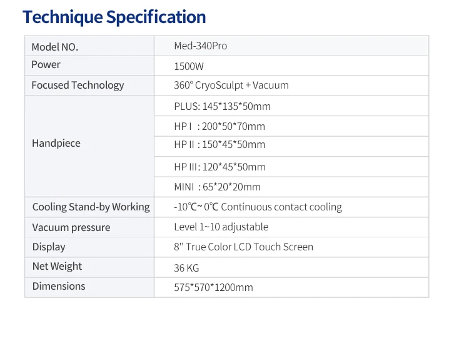Viewport: 469px width, 354px height.
Task: Click the Cooling Stand-by Working label
Action: coord(91,207)
